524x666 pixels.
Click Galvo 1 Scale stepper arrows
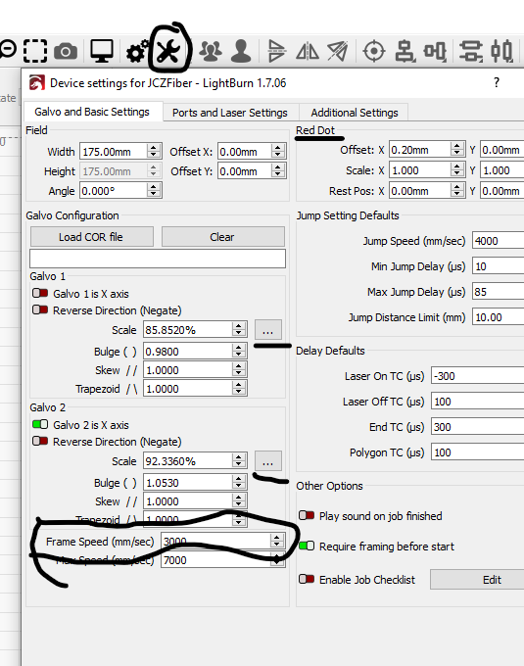point(239,330)
